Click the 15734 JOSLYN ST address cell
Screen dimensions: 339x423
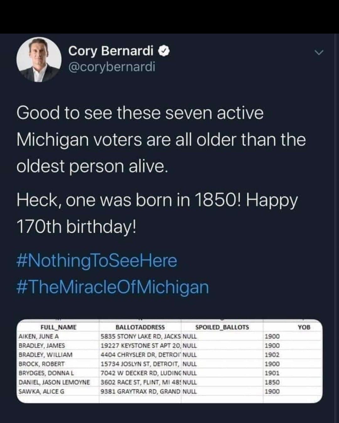click(x=141, y=364)
